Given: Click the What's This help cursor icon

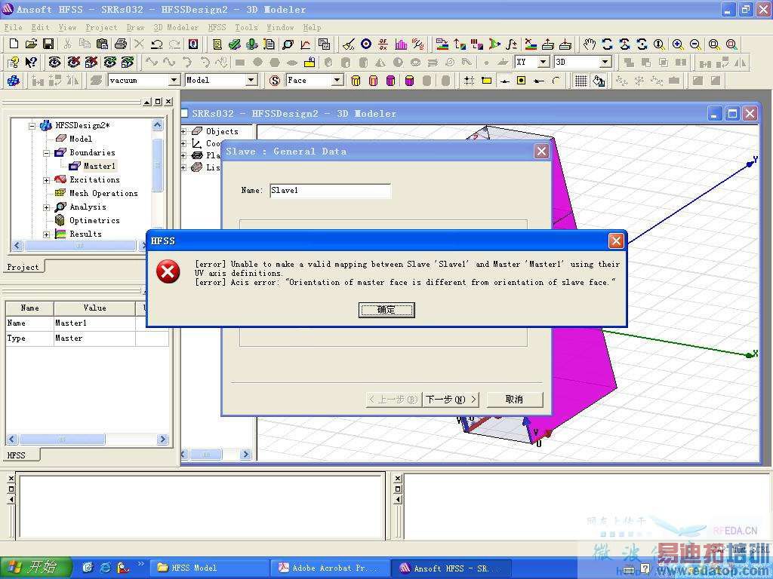Looking at the screenshot, I should [31, 62].
